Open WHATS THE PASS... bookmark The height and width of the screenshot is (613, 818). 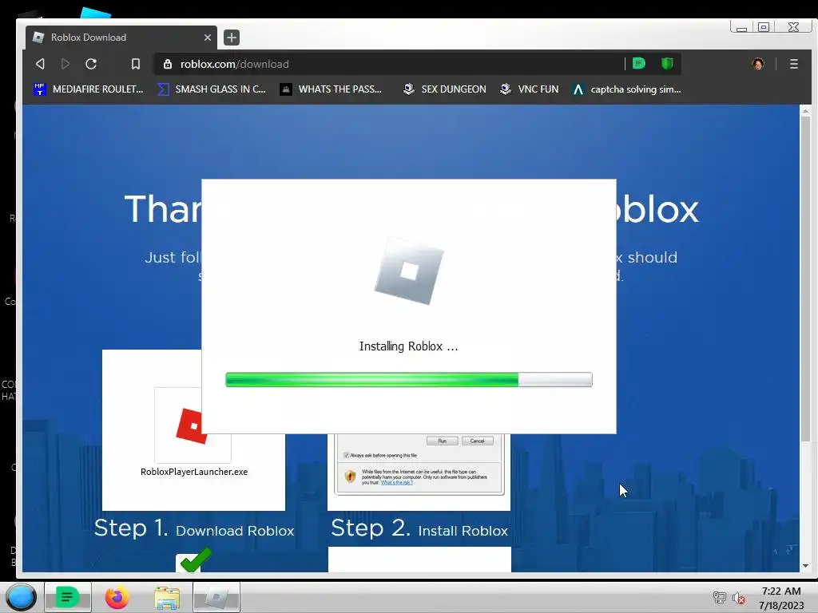pyautogui.click(x=331, y=89)
